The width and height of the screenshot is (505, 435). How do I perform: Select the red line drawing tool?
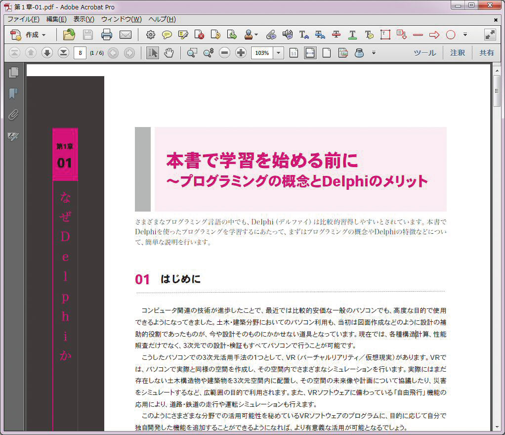pos(418,35)
